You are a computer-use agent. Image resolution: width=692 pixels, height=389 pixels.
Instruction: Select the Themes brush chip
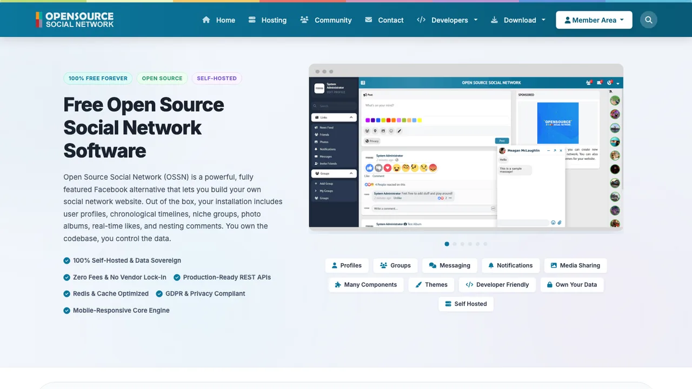[431, 285]
